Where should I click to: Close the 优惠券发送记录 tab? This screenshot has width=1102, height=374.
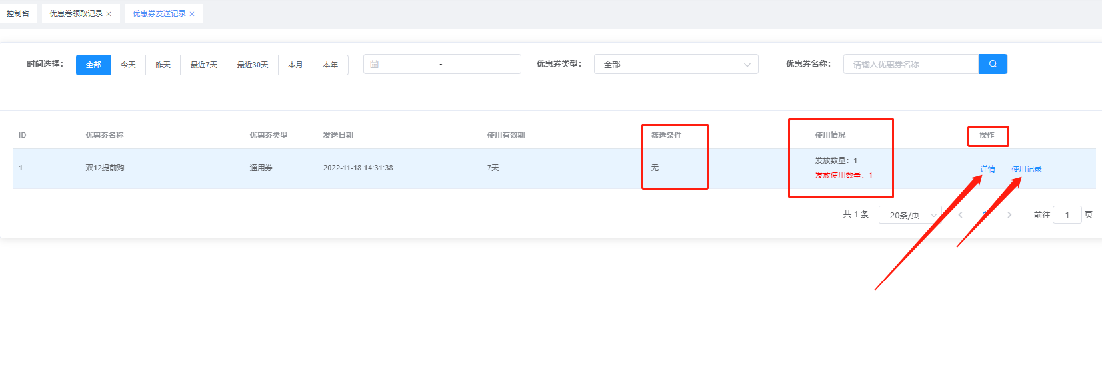coord(192,14)
